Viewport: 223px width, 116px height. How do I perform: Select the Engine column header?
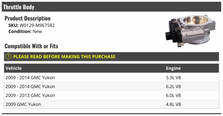point(173,68)
